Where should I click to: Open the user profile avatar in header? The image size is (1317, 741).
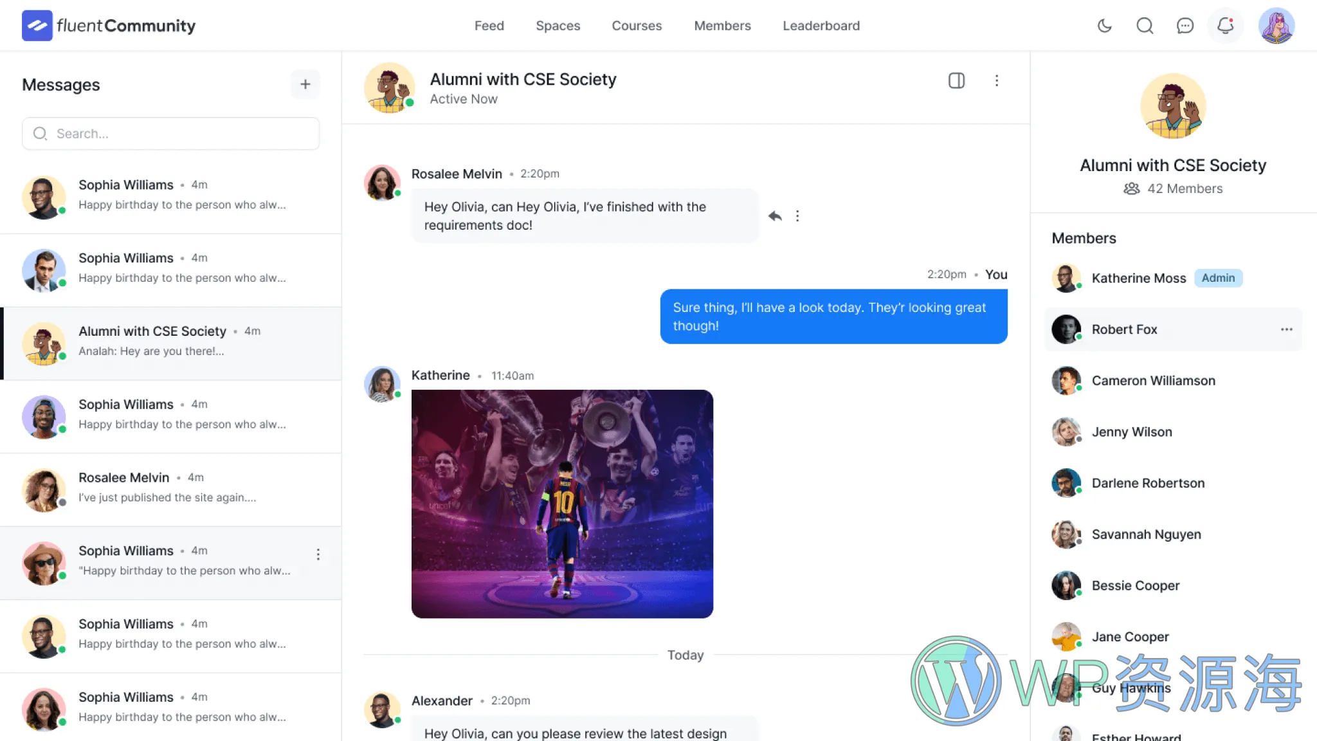click(1276, 26)
